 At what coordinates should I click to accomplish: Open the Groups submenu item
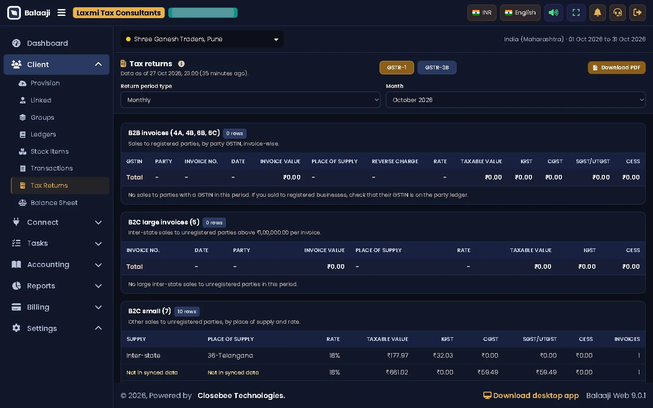(60, 117)
